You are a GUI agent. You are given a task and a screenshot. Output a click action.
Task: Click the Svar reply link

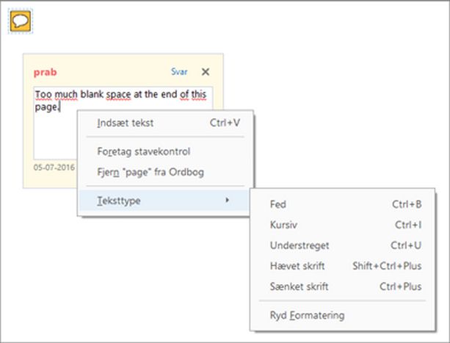pos(179,72)
